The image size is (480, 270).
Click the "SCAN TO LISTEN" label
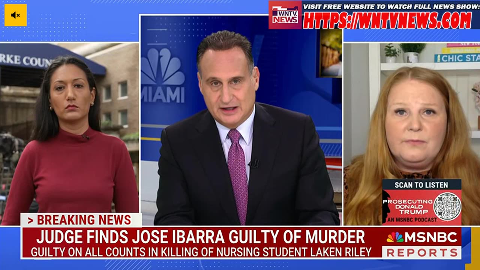421,185
